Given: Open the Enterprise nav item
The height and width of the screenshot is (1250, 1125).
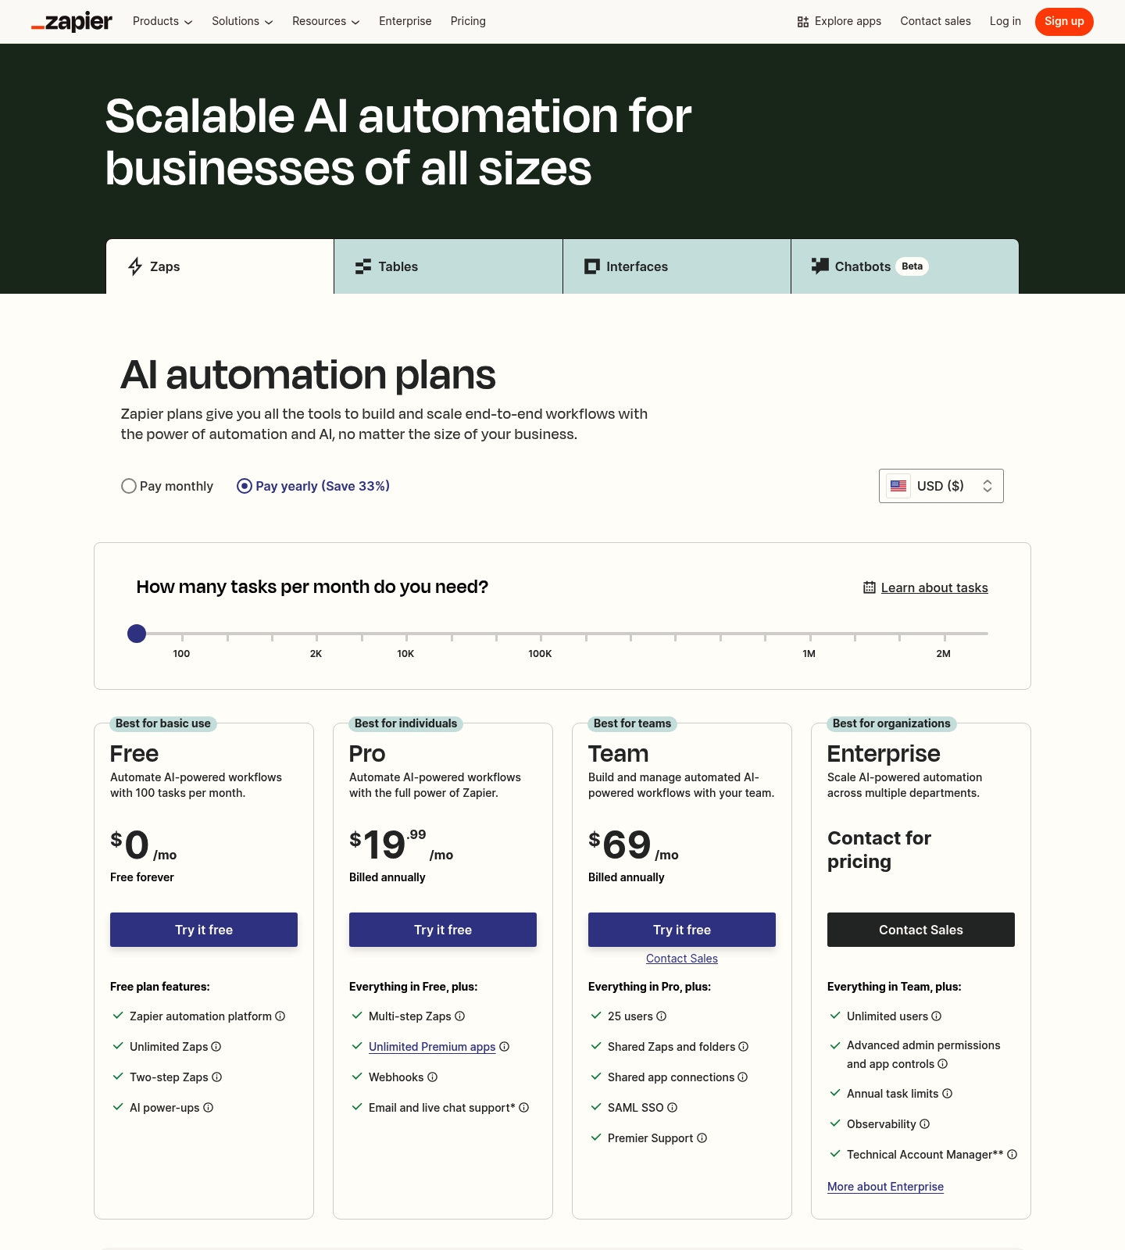Looking at the screenshot, I should coord(405,21).
